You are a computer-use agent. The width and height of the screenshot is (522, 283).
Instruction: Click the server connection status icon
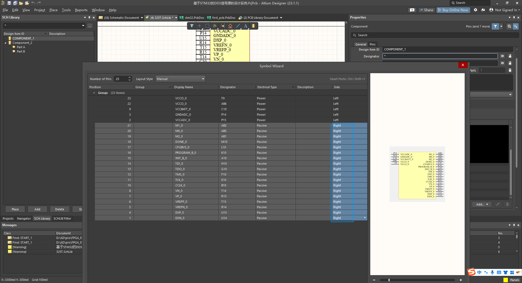[x=483, y=10]
